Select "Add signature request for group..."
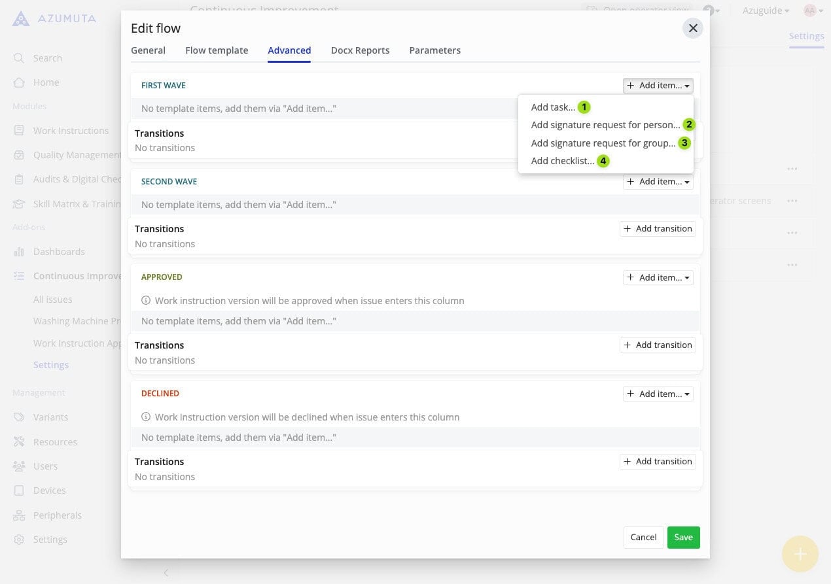The height and width of the screenshot is (584, 831). tap(603, 143)
